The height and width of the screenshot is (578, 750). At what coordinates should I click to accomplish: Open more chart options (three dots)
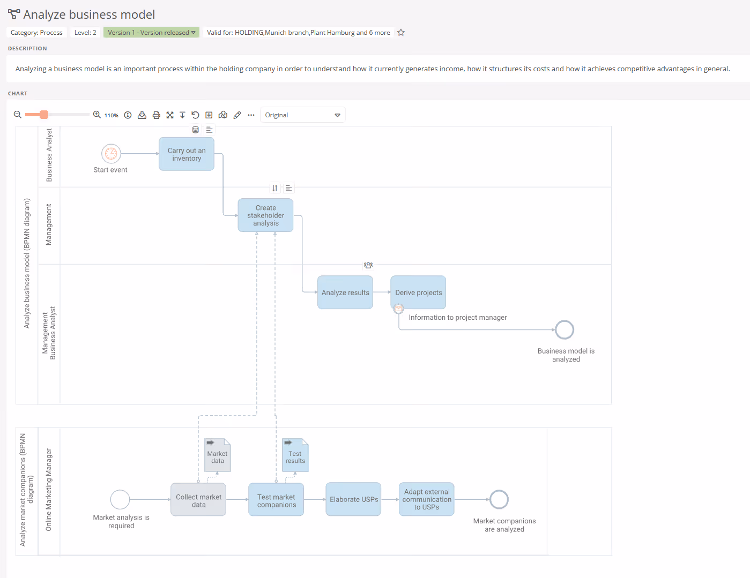pos(251,115)
